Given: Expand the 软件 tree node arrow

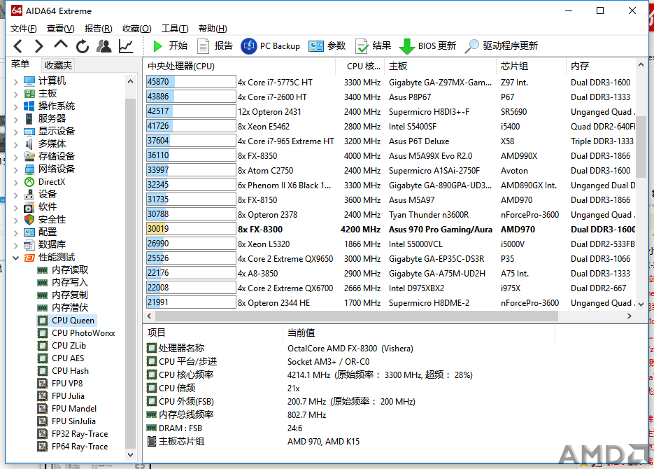Looking at the screenshot, I should 15,207.
